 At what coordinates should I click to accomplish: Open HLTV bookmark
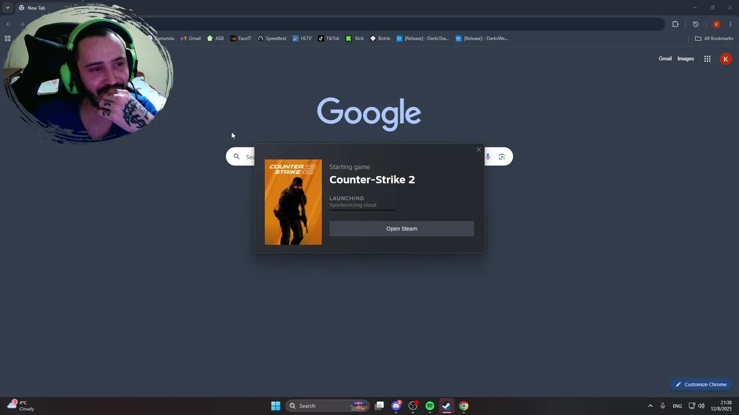[x=302, y=39]
